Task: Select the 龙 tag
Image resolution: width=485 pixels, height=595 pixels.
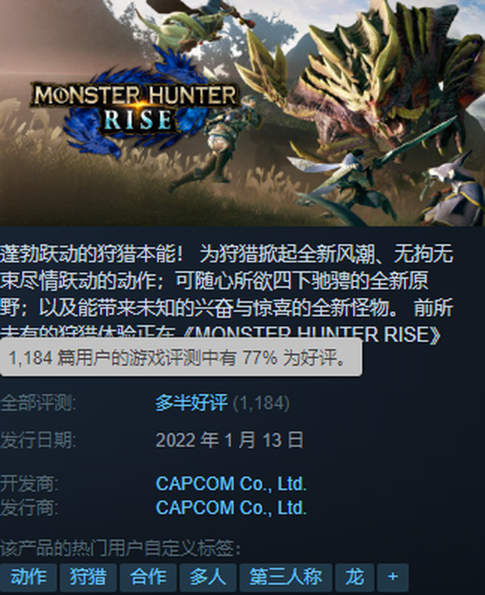Action: pos(355,577)
